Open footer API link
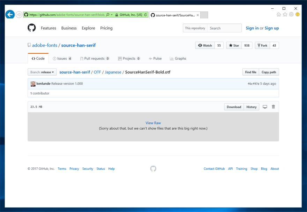 [x=231, y=168]
